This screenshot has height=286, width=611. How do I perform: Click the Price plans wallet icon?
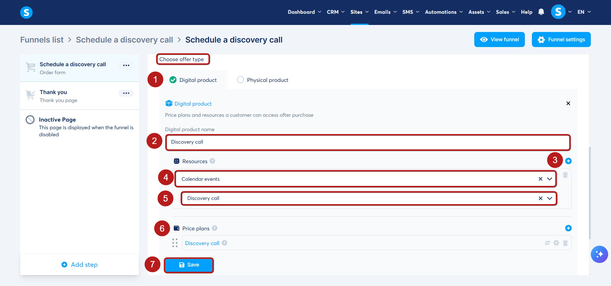[x=176, y=228]
